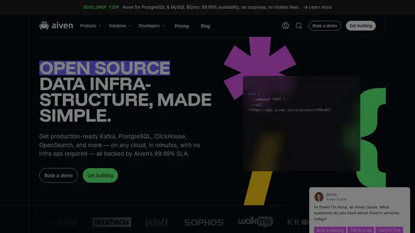The image size is (415, 233).
Task: Click the Decathlon customer logo
Action: coord(112,222)
